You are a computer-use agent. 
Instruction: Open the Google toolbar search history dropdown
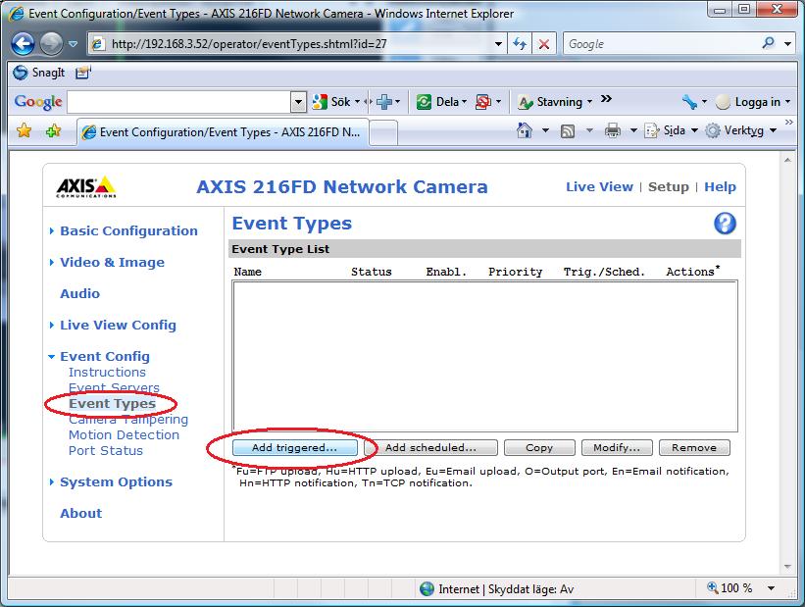click(298, 102)
